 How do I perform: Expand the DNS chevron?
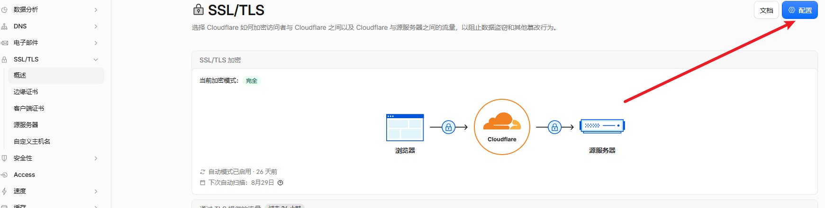[x=96, y=26]
